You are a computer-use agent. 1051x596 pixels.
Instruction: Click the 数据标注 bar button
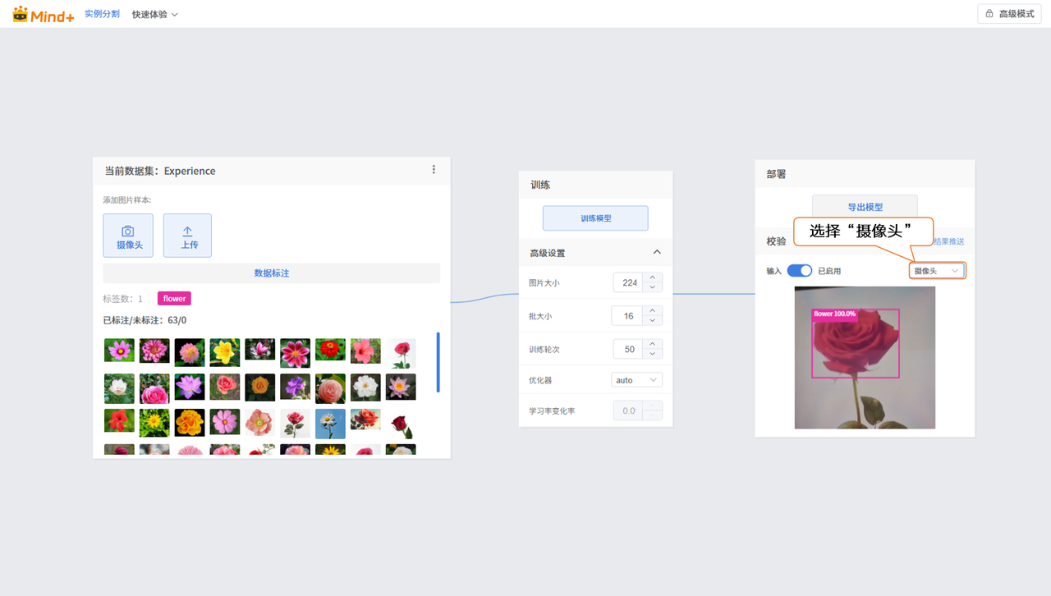click(271, 273)
